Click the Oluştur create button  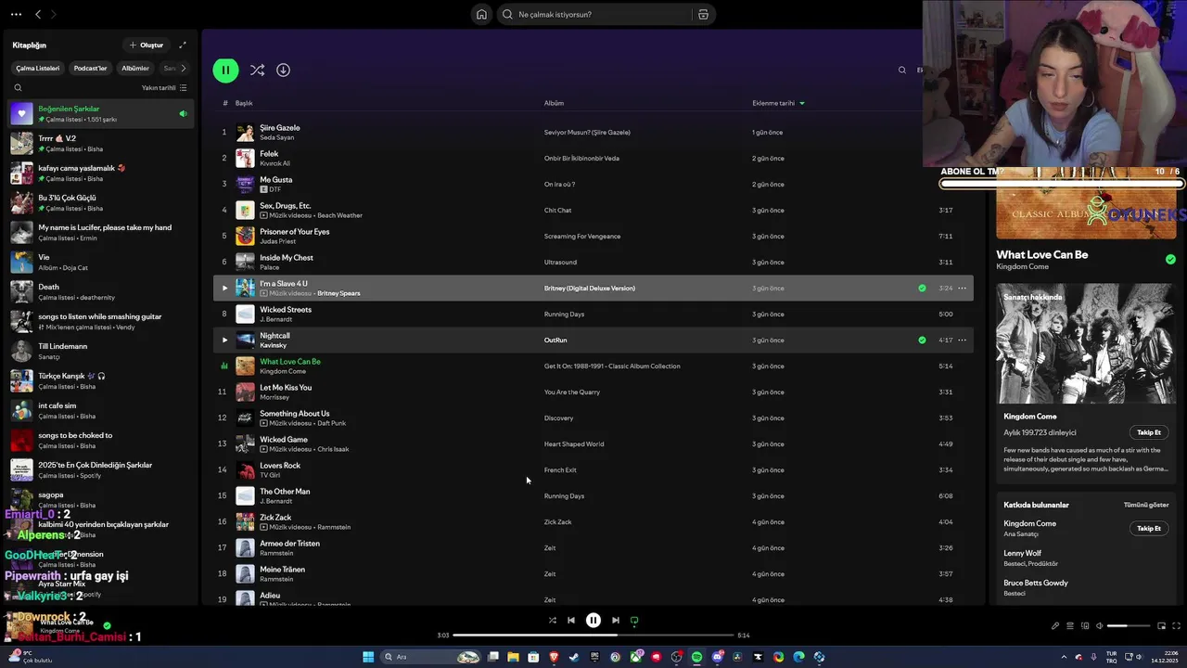pos(147,45)
